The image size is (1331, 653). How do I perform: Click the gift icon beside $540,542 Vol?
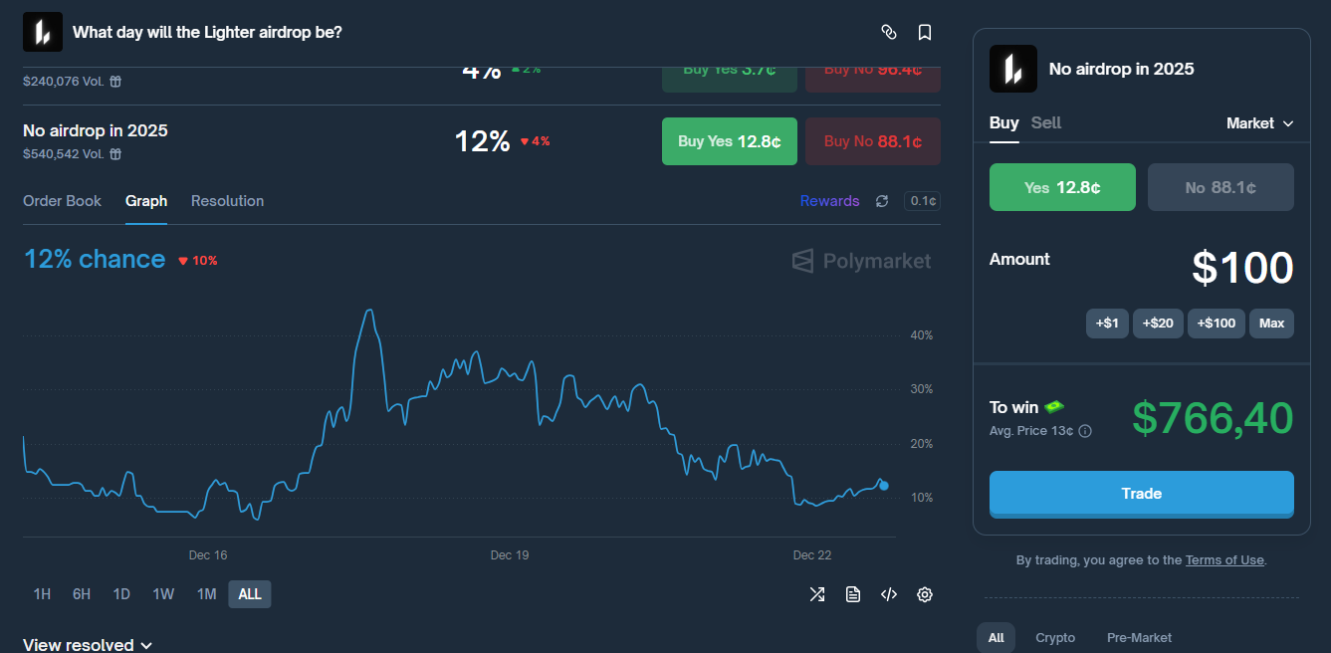click(x=116, y=153)
